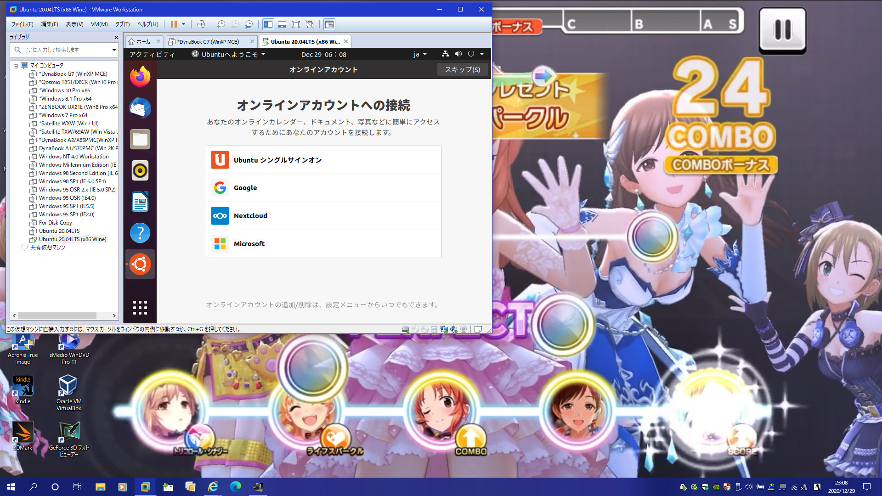Close the ライブラリ panel
The image size is (882, 496).
(x=116, y=37)
